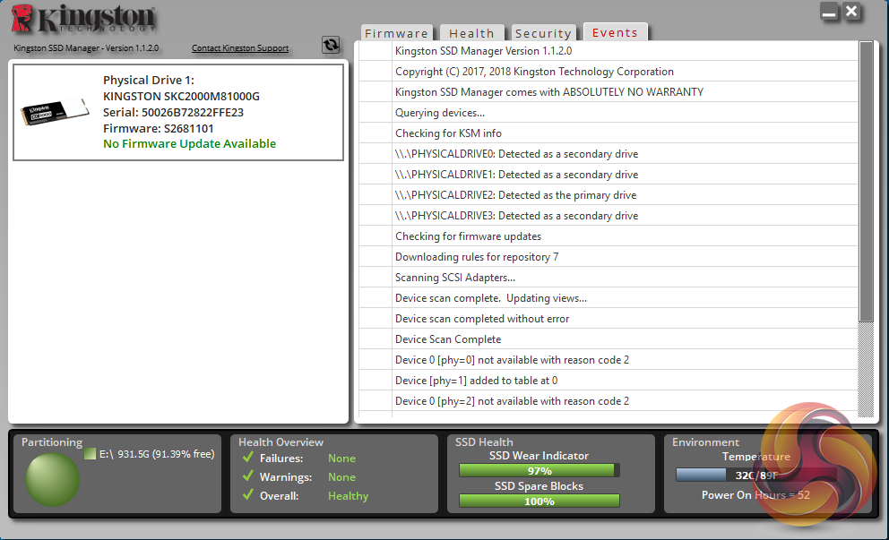This screenshot has height=540, width=889.
Task: Select the PHYSICALDRIVE3 secondary drive row
Action: pos(608,215)
